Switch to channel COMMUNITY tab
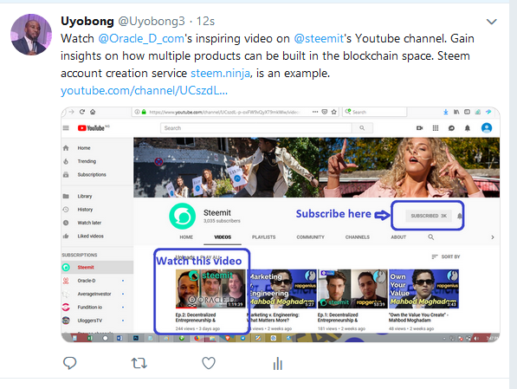The height and width of the screenshot is (389, 517). point(310,237)
